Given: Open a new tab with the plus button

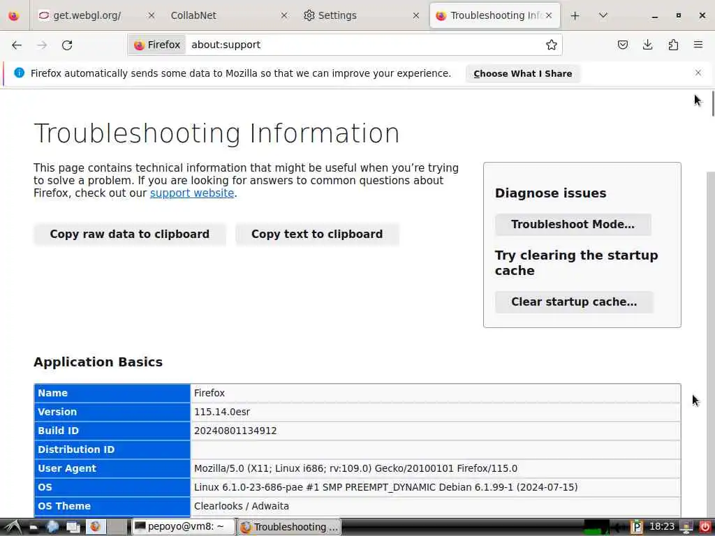Looking at the screenshot, I should tap(575, 15).
